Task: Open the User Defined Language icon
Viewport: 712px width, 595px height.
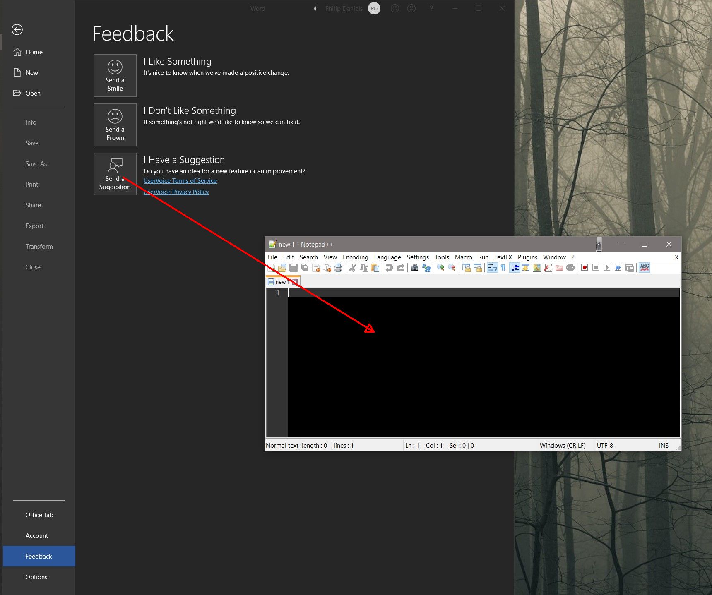Action: pyautogui.click(x=526, y=268)
